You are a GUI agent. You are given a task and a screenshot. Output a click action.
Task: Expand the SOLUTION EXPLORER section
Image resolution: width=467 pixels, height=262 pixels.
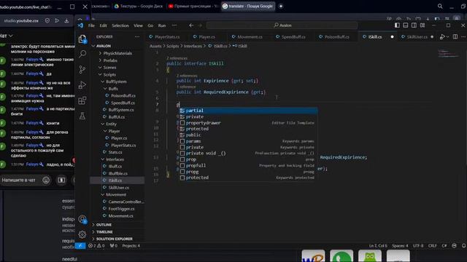click(115, 239)
